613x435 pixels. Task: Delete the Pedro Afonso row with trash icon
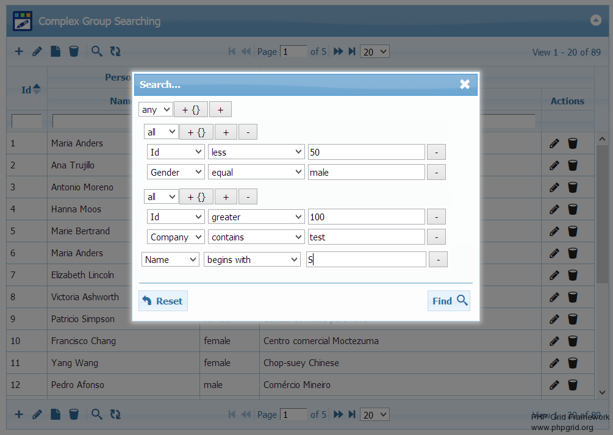click(573, 385)
